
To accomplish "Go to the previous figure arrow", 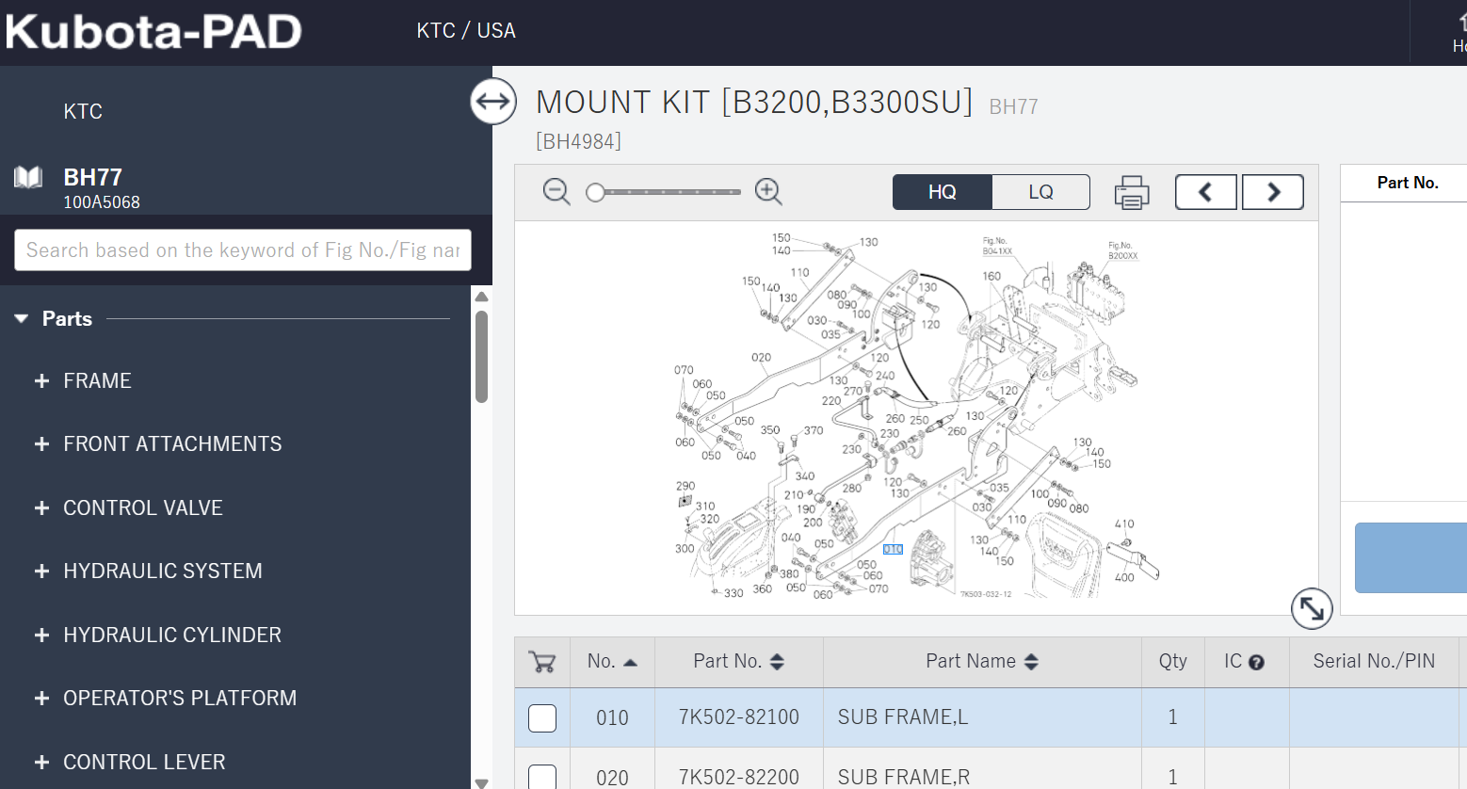I will point(1205,192).
